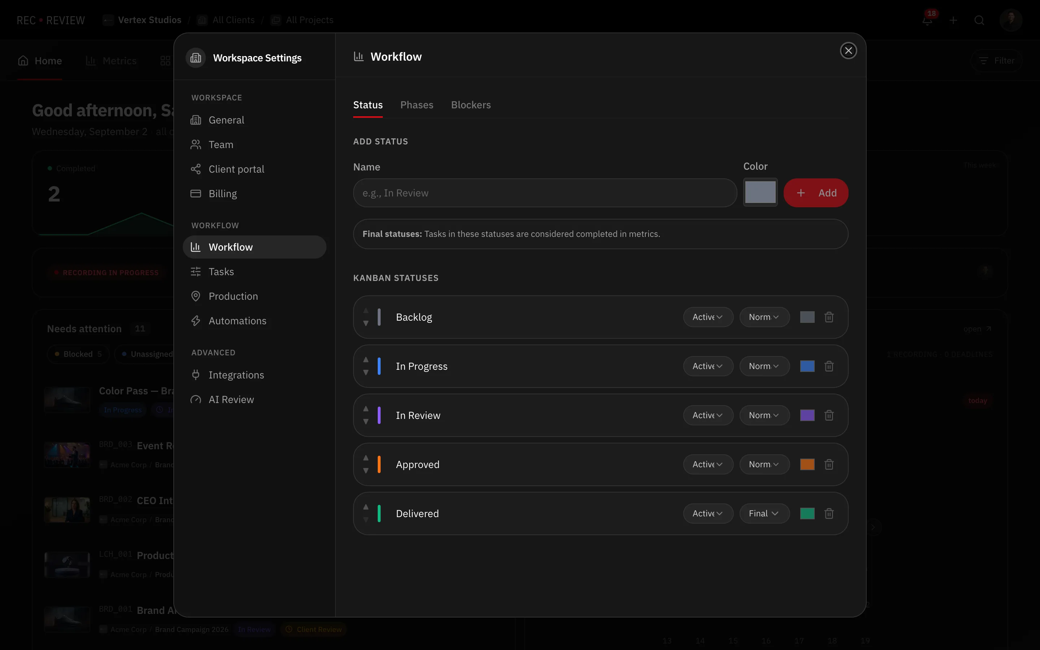1040x650 pixels.
Task: Open Delivered Final type dropdown
Action: tap(764, 514)
